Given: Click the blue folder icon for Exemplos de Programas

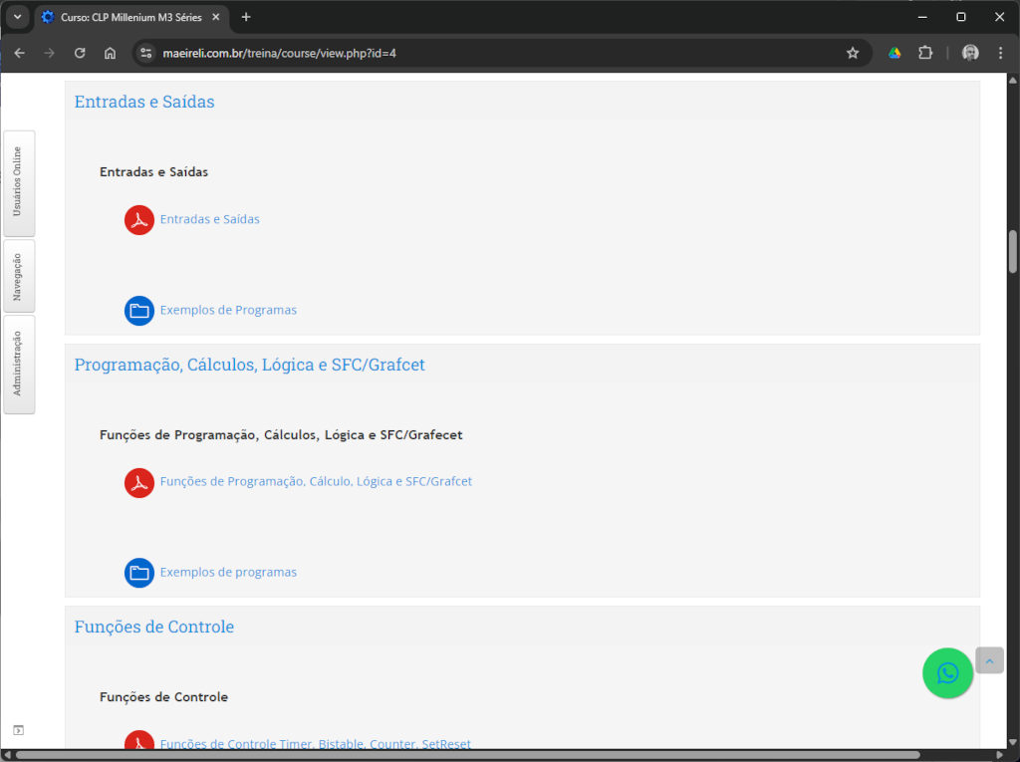Looking at the screenshot, I should pos(139,311).
